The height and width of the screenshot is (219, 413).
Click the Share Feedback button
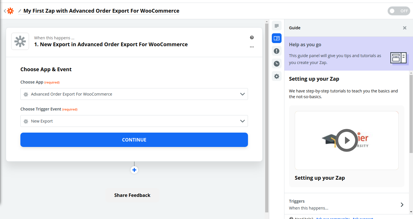pyautogui.click(x=132, y=195)
